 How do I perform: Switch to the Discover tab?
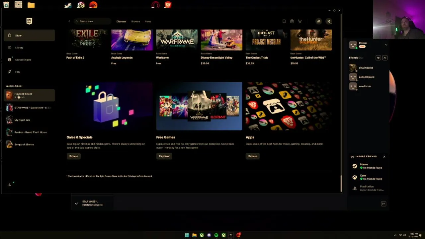pyautogui.click(x=121, y=21)
